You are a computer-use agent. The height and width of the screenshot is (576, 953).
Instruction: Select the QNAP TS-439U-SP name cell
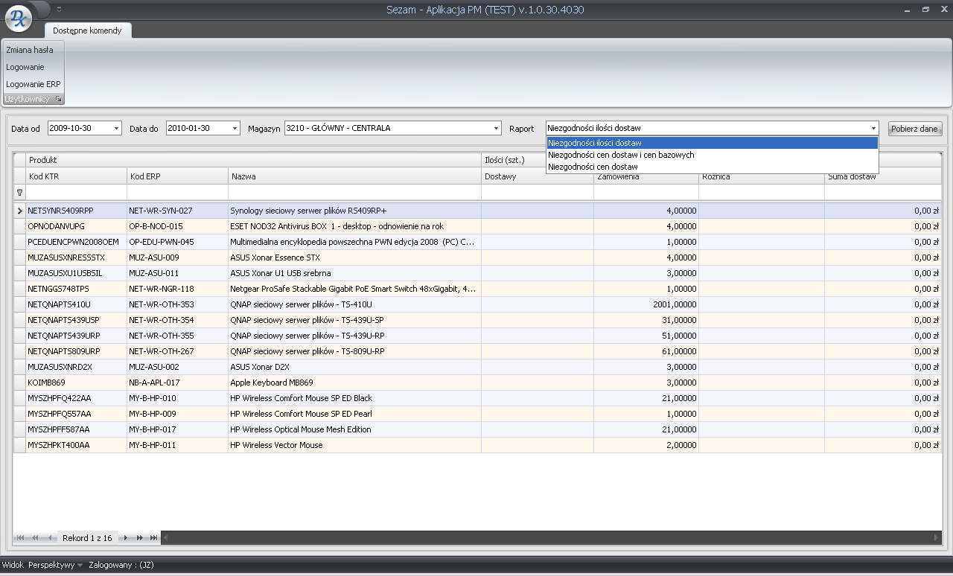(354, 320)
